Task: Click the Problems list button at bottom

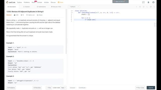Action: coord(11,88)
